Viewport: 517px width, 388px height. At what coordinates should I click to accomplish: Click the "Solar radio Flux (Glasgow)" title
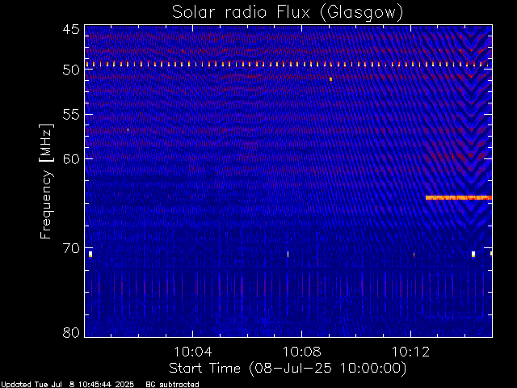coord(288,12)
